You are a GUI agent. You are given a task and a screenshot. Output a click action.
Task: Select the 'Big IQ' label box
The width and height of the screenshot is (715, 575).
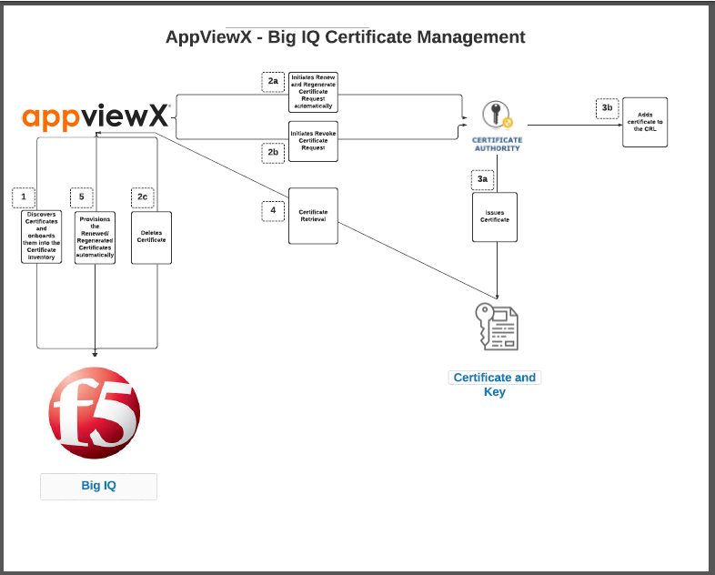(x=98, y=486)
